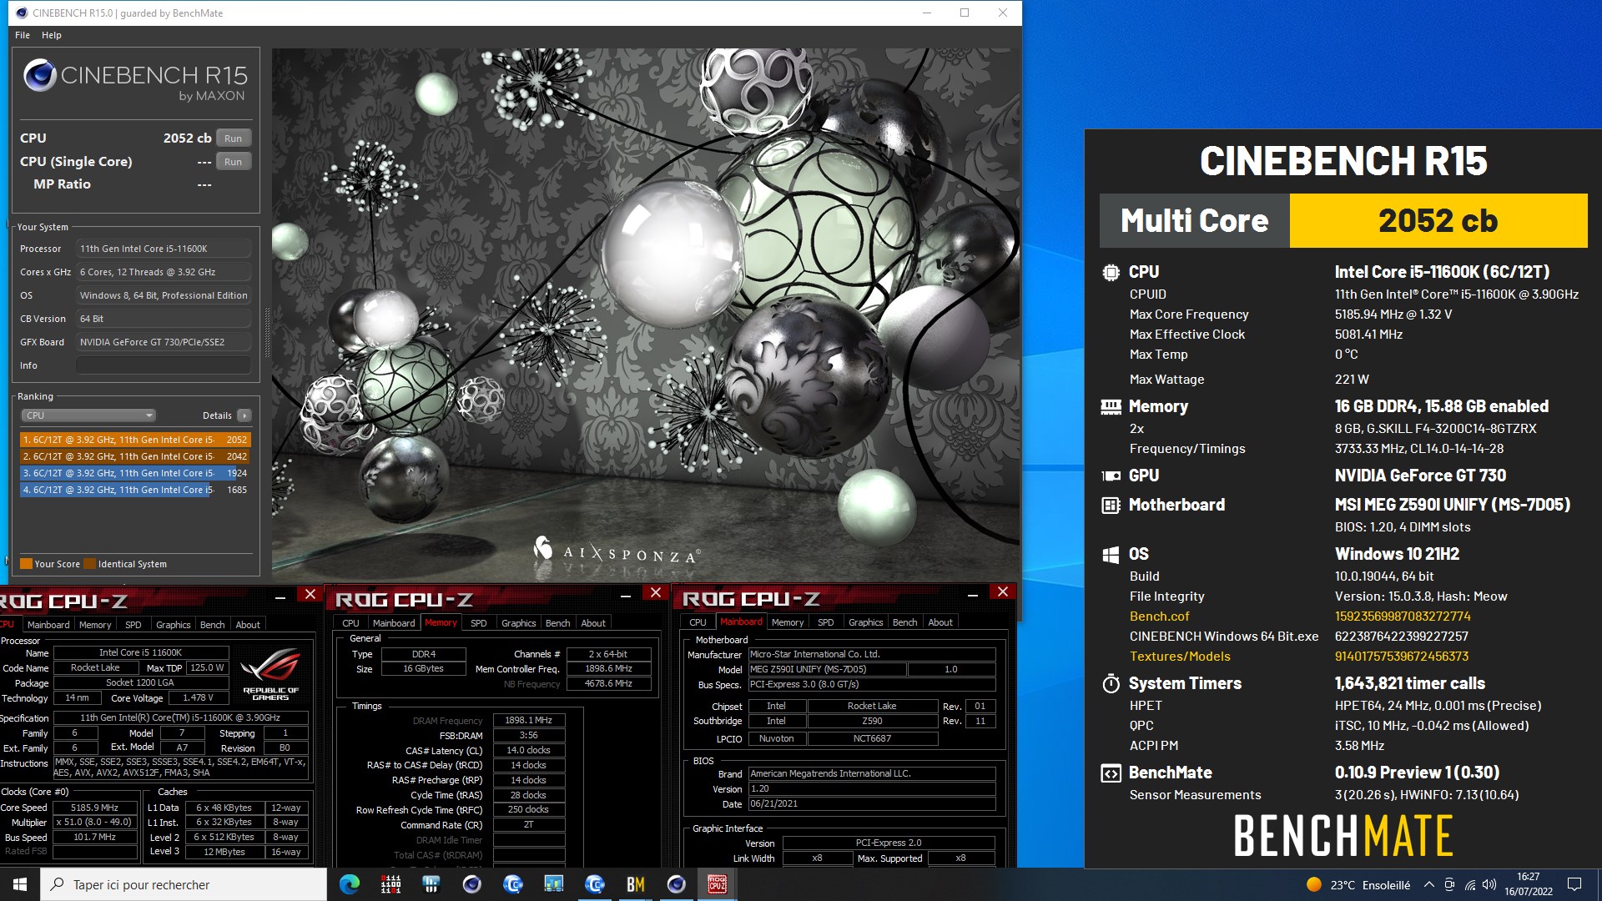Open the volume speaker tray icon
This screenshot has height=901, width=1602.
click(1489, 885)
